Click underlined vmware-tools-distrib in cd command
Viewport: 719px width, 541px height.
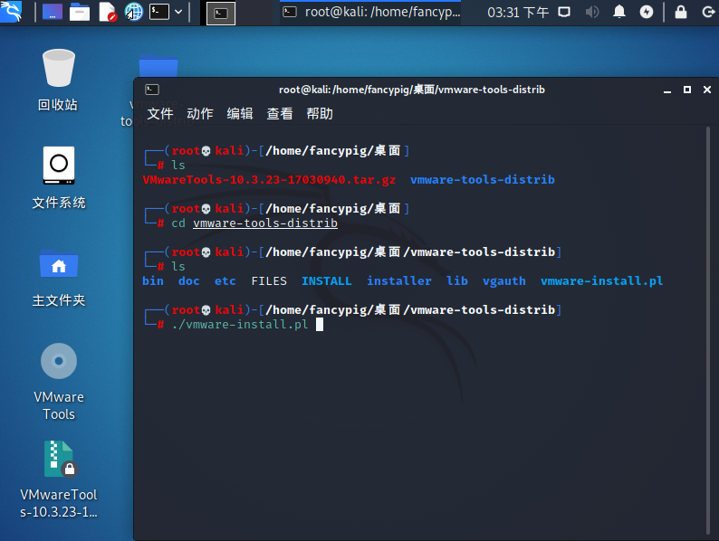[x=265, y=223]
